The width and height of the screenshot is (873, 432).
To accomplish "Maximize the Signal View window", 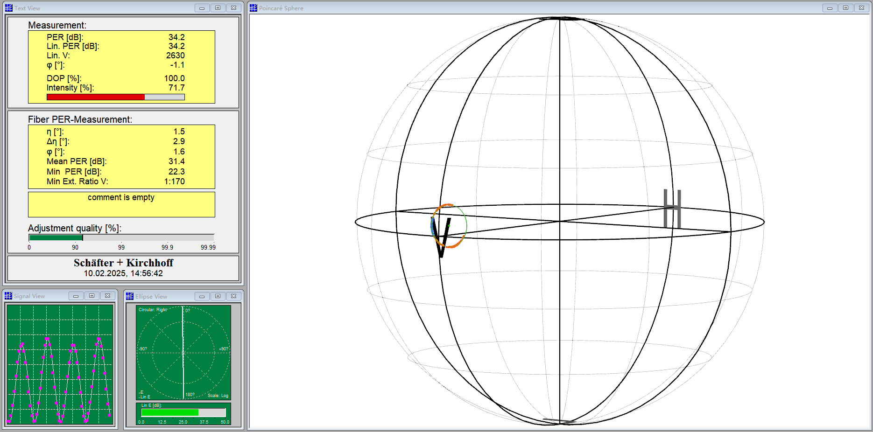I will [92, 296].
